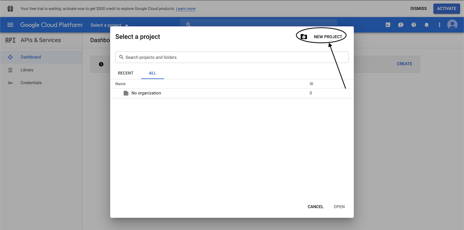Open Cloud Shell terminal icon
This screenshot has height=230, width=464.
click(388, 25)
